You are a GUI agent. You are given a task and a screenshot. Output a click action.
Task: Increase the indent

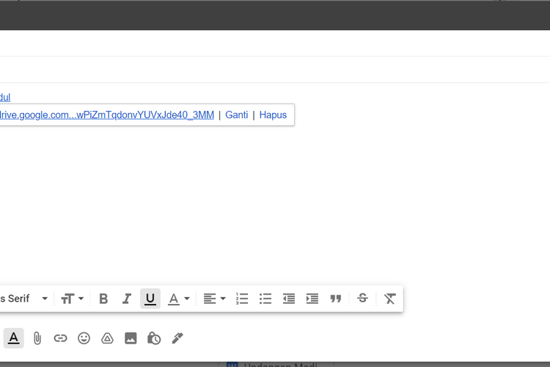[312, 299]
